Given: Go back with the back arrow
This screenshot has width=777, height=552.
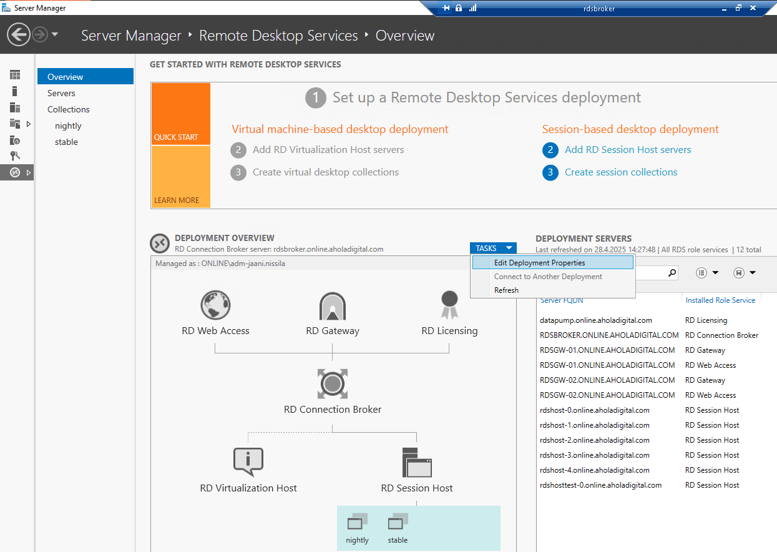Looking at the screenshot, I should tap(19, 34).
